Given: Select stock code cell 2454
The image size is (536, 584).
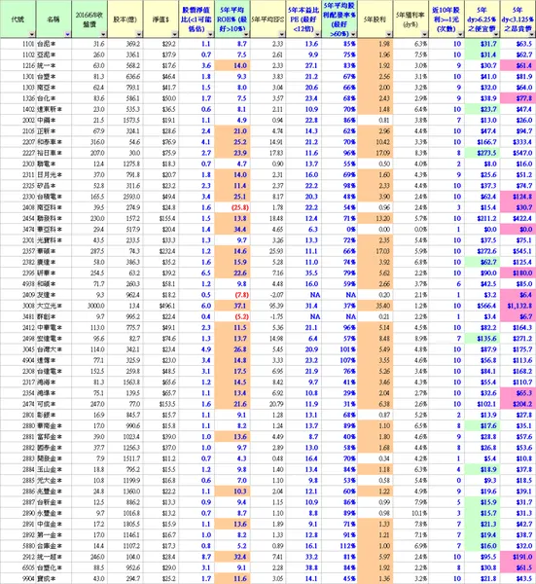Looking at the screenshot, I should point(18,219).
